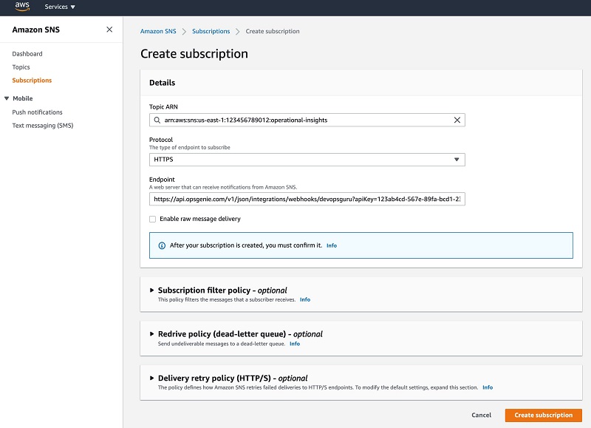This screenshot has height=428, width=591.
Task: Open Dashboard in the SNS sidebar
Action: pyautogui.click(x=27, y=54)
